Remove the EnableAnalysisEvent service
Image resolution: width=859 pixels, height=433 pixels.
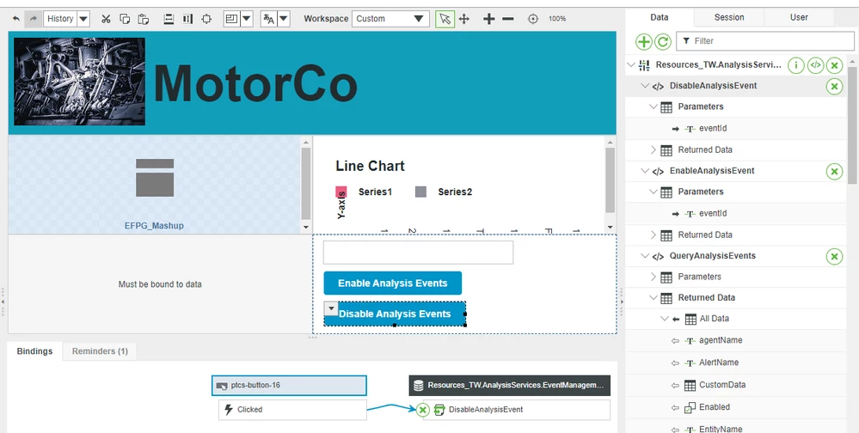(x=834, y=171)
